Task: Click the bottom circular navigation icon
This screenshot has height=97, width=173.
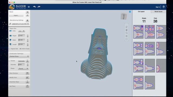Action: coord(127,39)
